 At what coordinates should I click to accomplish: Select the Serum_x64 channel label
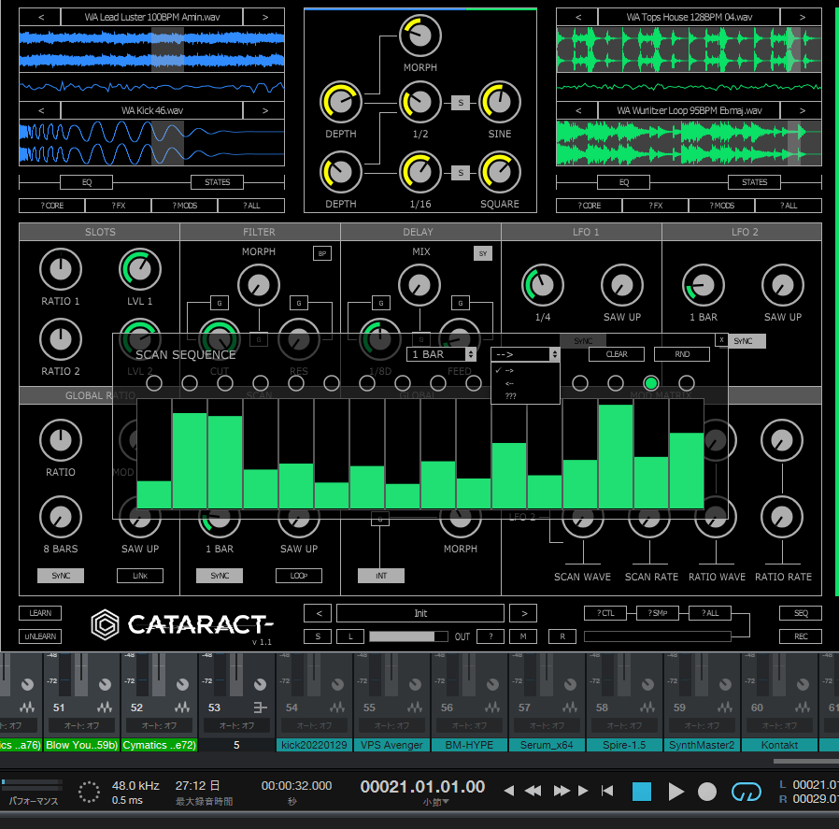(547, 745)
